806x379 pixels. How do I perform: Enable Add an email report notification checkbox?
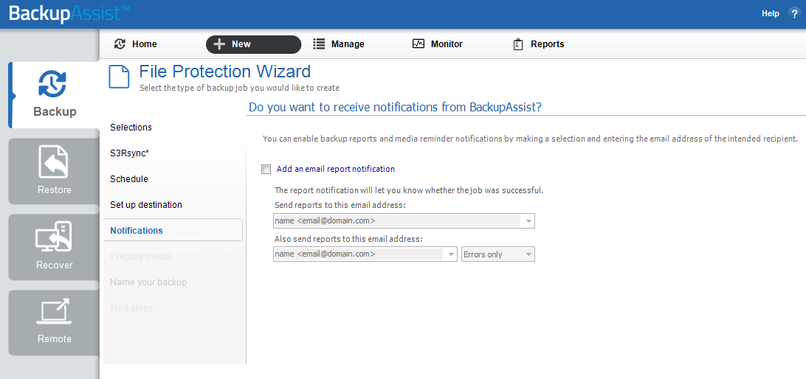266,169
